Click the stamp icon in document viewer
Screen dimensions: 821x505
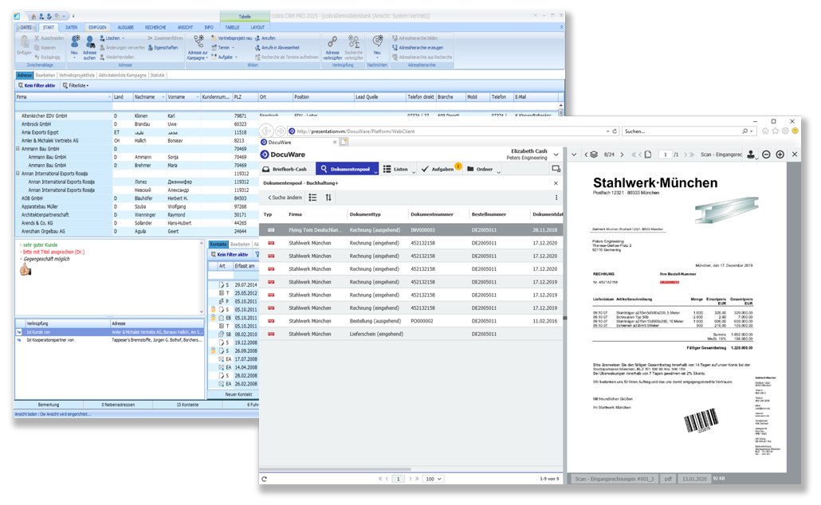(752, 155)
